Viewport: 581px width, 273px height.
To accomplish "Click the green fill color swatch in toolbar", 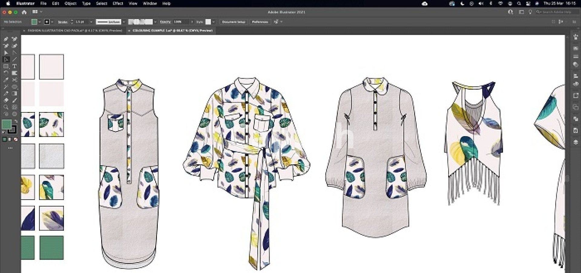I will 6,124.
